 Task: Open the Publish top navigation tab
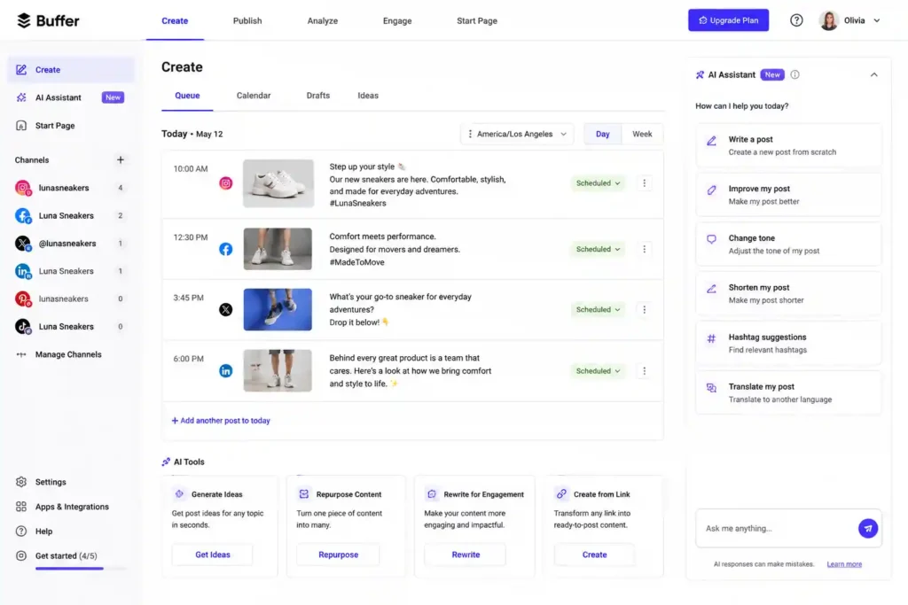247,21
